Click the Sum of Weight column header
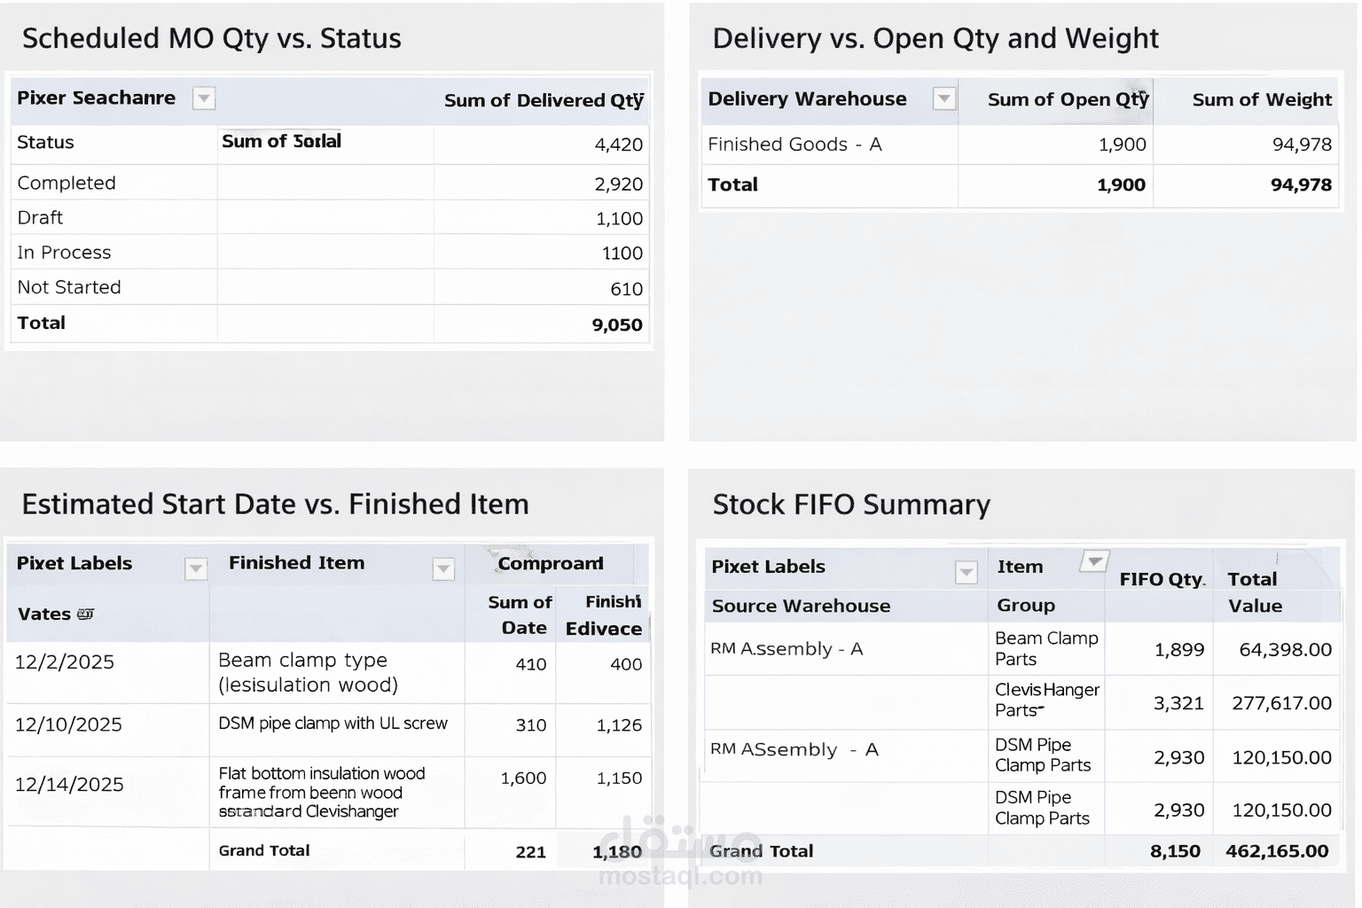This screenshot has width=1362, height=908. tap(1262, 99)
